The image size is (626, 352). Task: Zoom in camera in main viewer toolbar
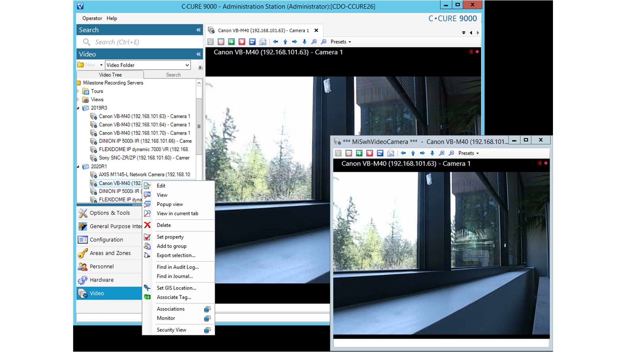point(314,42)
